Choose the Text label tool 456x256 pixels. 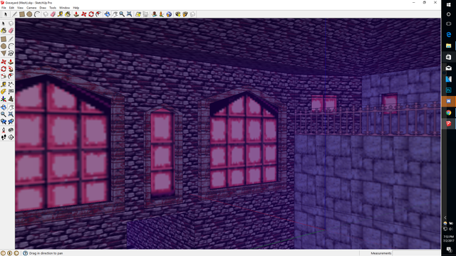click(x=11, y=92)
